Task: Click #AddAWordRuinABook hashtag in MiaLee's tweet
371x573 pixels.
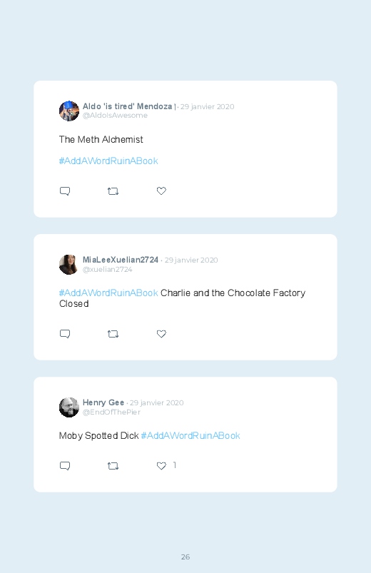Action: click(x=108, y=293)
